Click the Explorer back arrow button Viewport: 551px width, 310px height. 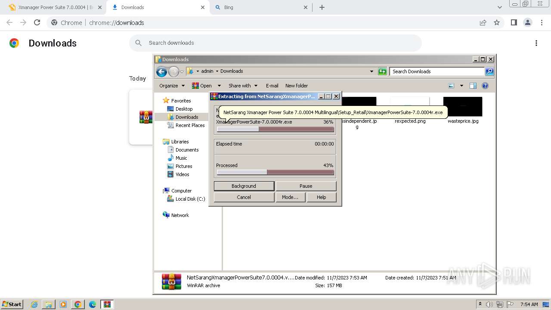point(161,71)
